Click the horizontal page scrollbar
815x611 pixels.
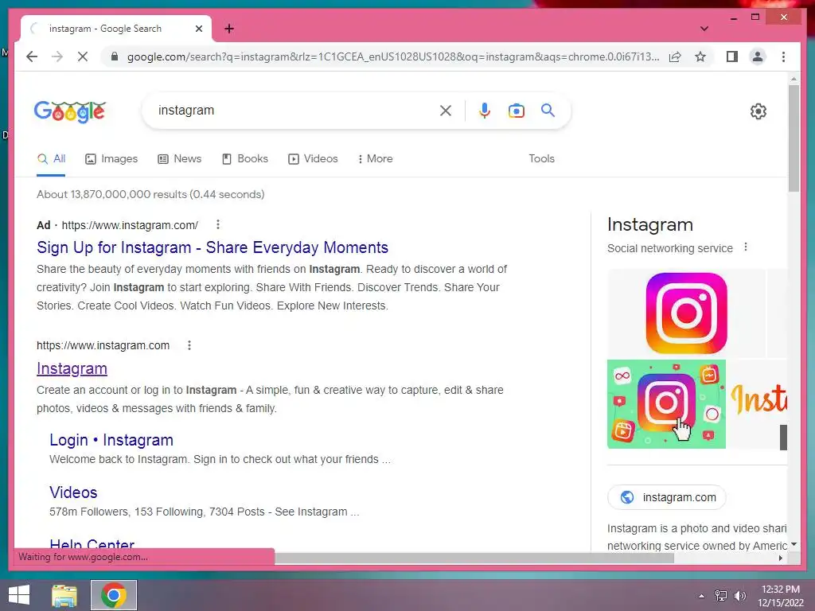(474, 558)
